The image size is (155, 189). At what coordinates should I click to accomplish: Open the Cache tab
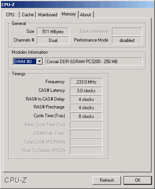click(x=28, y=15)
